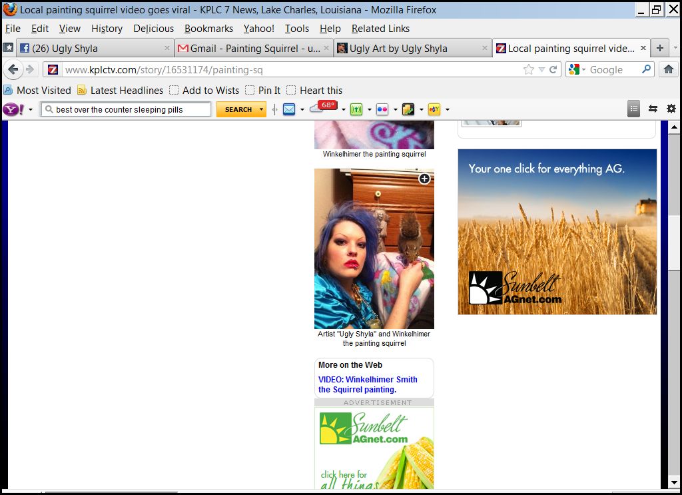Open Yahoo Mail envelope icon in toolbar
Image resolution: width=682 pixels, height=495 pixels.
[289, 109]
